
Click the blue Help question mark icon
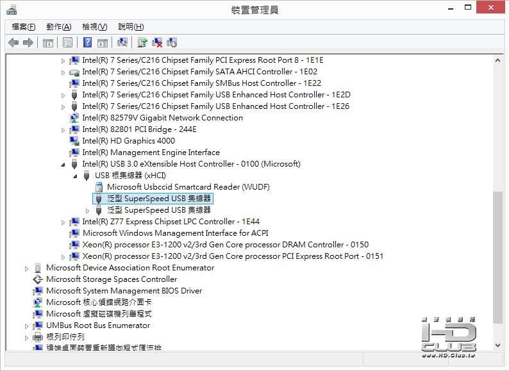coord(87,42)
